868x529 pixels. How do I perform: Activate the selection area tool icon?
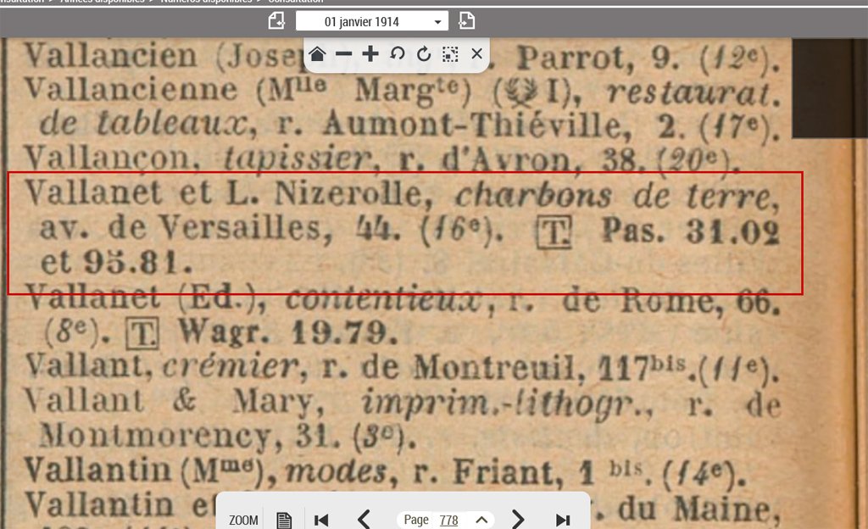pyautogui.click(x=450, y=54)
